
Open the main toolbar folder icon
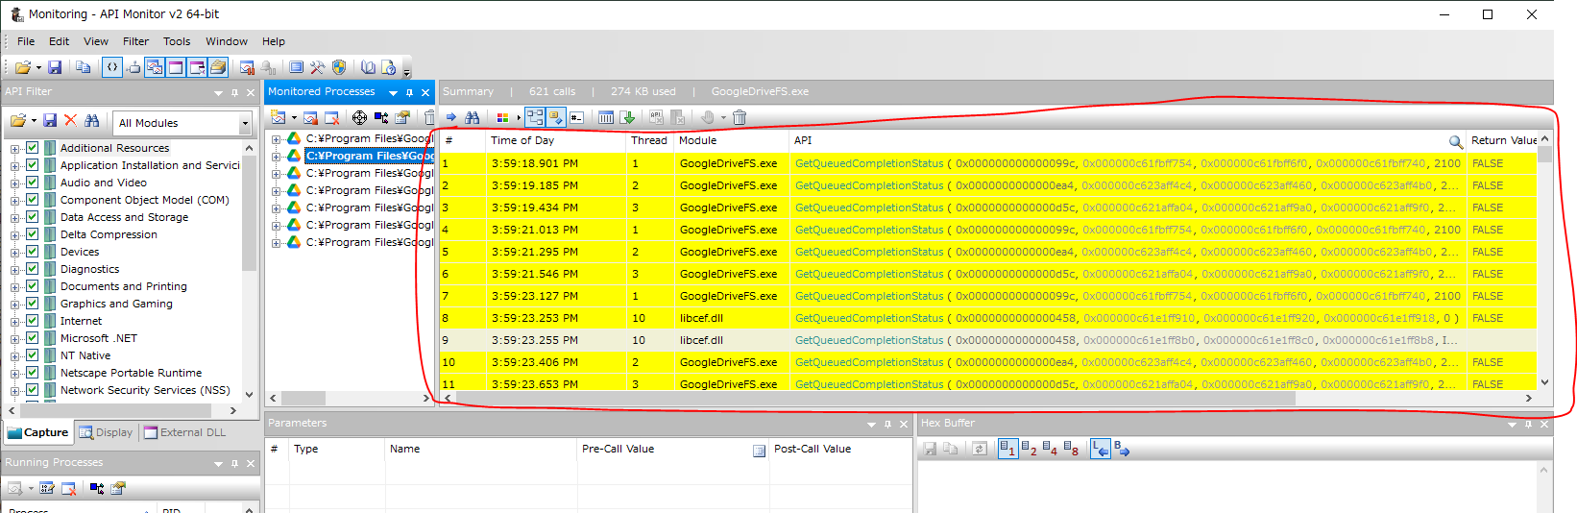[22, 67]
